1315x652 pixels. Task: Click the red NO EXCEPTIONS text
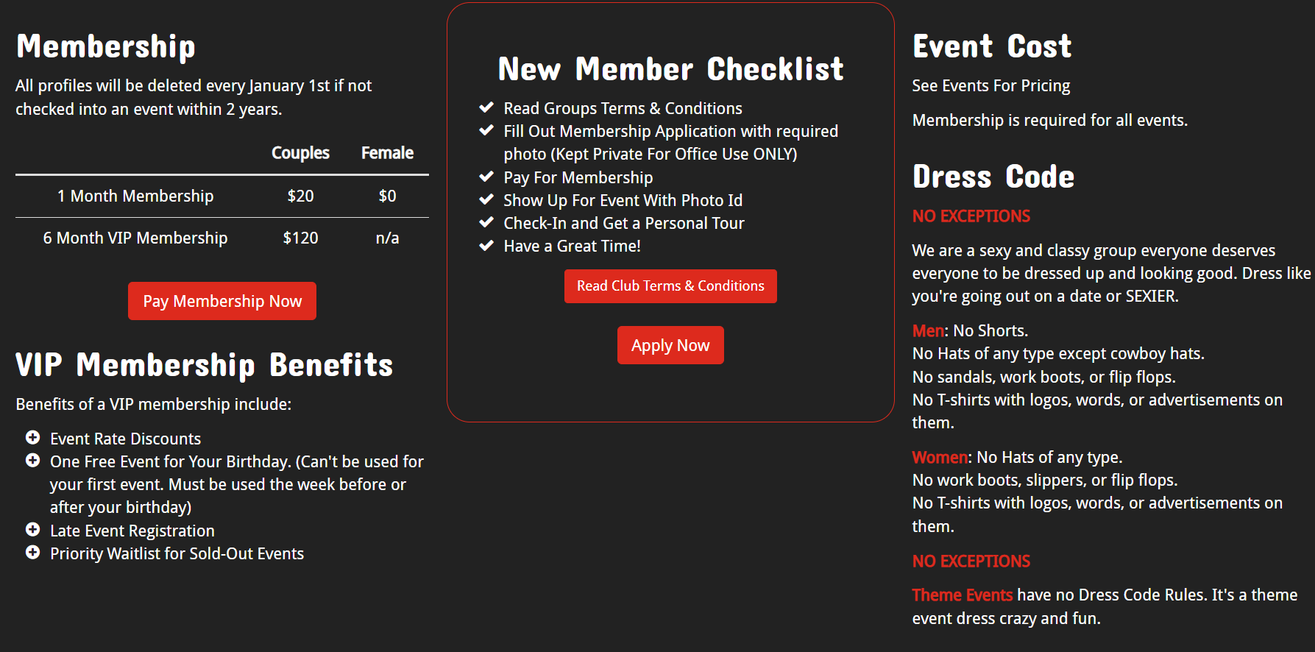[x=971, y=216]
